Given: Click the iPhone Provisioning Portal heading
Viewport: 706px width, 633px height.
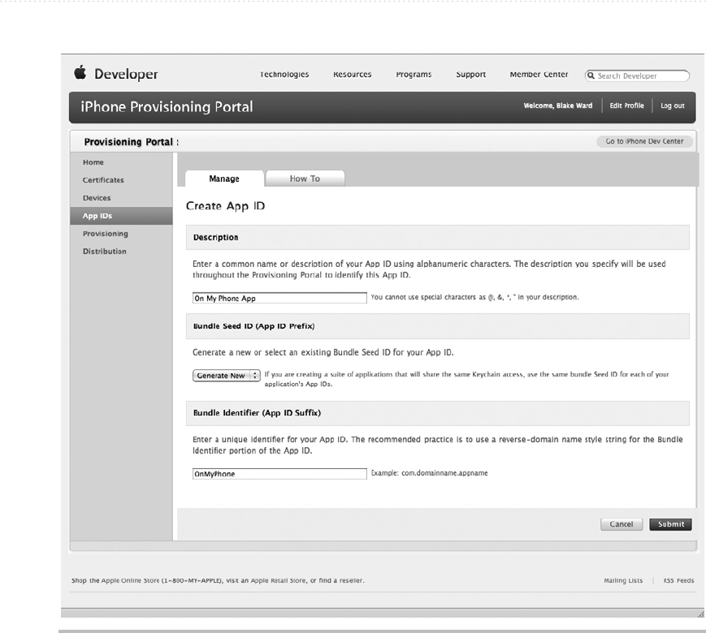Looking at the screenshot, I should pyautogui.click(x=167, y=106).
